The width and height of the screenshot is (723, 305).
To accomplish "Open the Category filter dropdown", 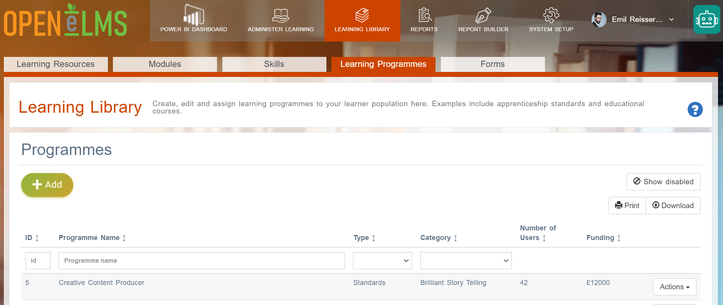I will coord(466,260).
